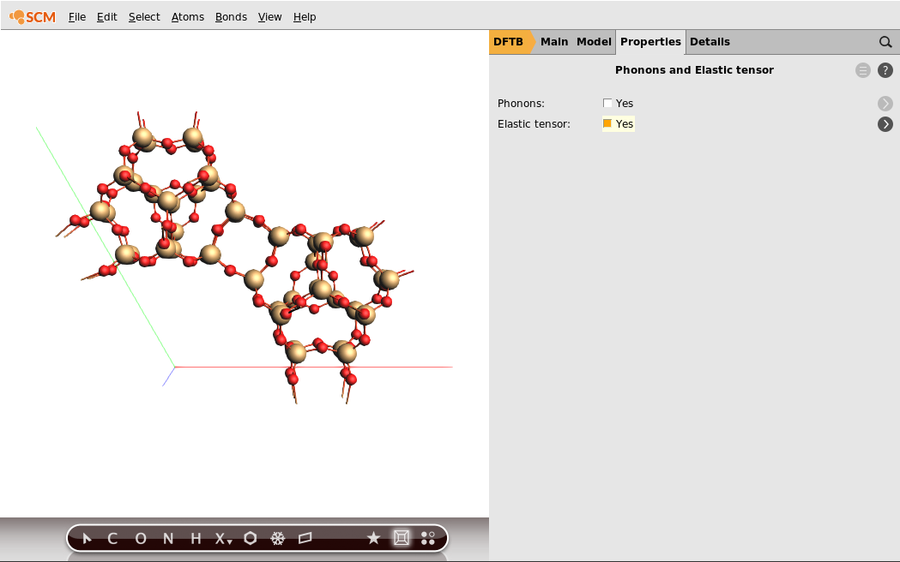Image resolution: width=900 pixels, height=562 pixels.
Task: Open the DFTB method selector
Action: (x=508, y=41)
